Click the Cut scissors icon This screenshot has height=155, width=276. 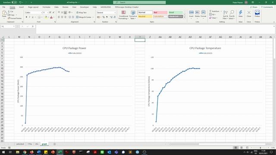click(9, 12)
